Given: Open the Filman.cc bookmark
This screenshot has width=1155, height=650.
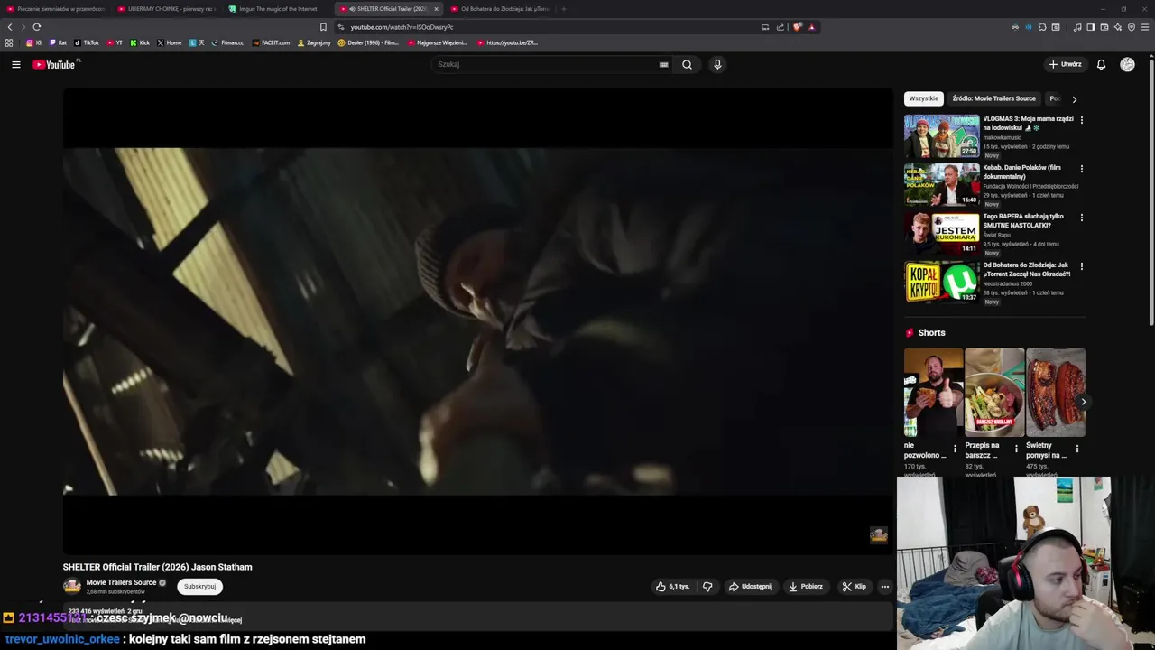Looking at the screenshot, I should pyautogui.click(x=227, y=42).
